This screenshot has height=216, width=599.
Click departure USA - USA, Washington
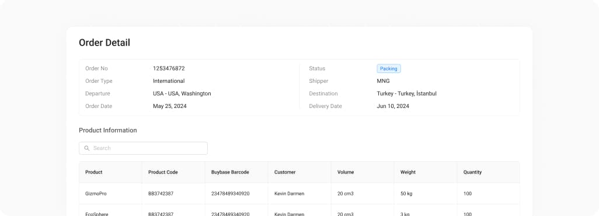[x=182, y=93]
